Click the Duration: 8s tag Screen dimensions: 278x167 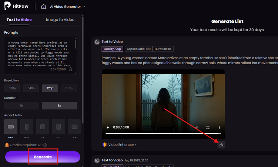coord(163,49)
